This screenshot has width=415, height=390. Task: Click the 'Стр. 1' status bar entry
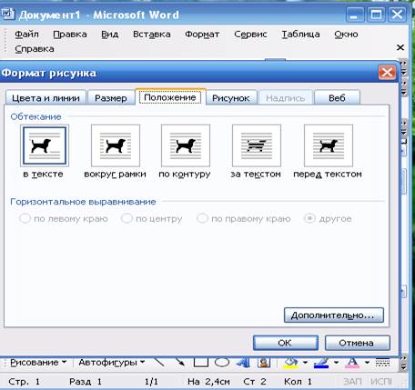25,382
